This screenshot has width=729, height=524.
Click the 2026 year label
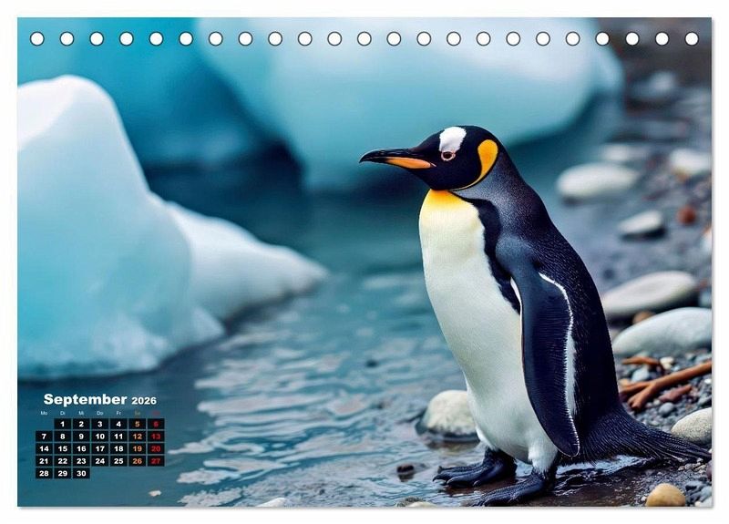coord(144,400)
